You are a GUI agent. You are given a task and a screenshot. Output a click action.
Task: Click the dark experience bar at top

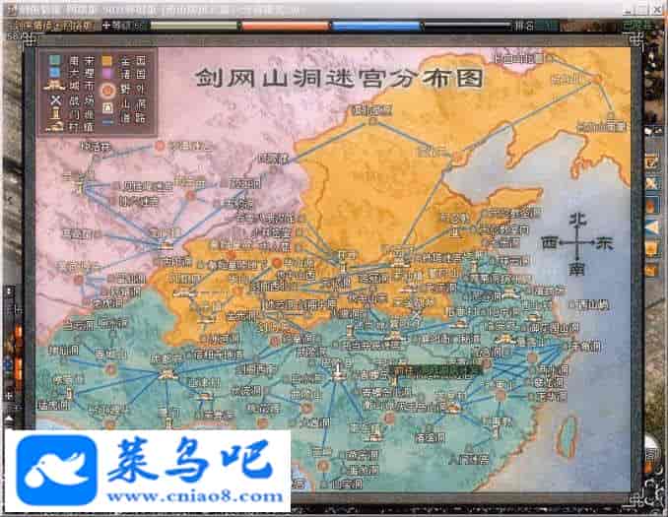(467, 26)
